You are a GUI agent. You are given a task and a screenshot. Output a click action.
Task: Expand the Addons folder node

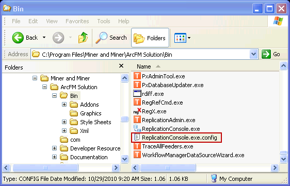(64, 105)
